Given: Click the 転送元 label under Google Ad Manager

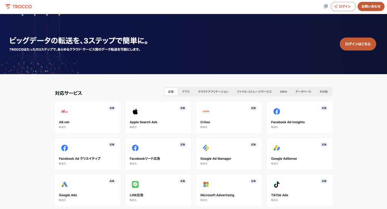Looking at the screenshot, I should point(204,163).
